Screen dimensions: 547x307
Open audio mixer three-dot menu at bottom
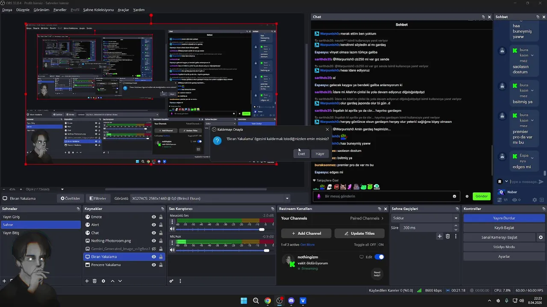pyautogui.click(x=180, y=281)
